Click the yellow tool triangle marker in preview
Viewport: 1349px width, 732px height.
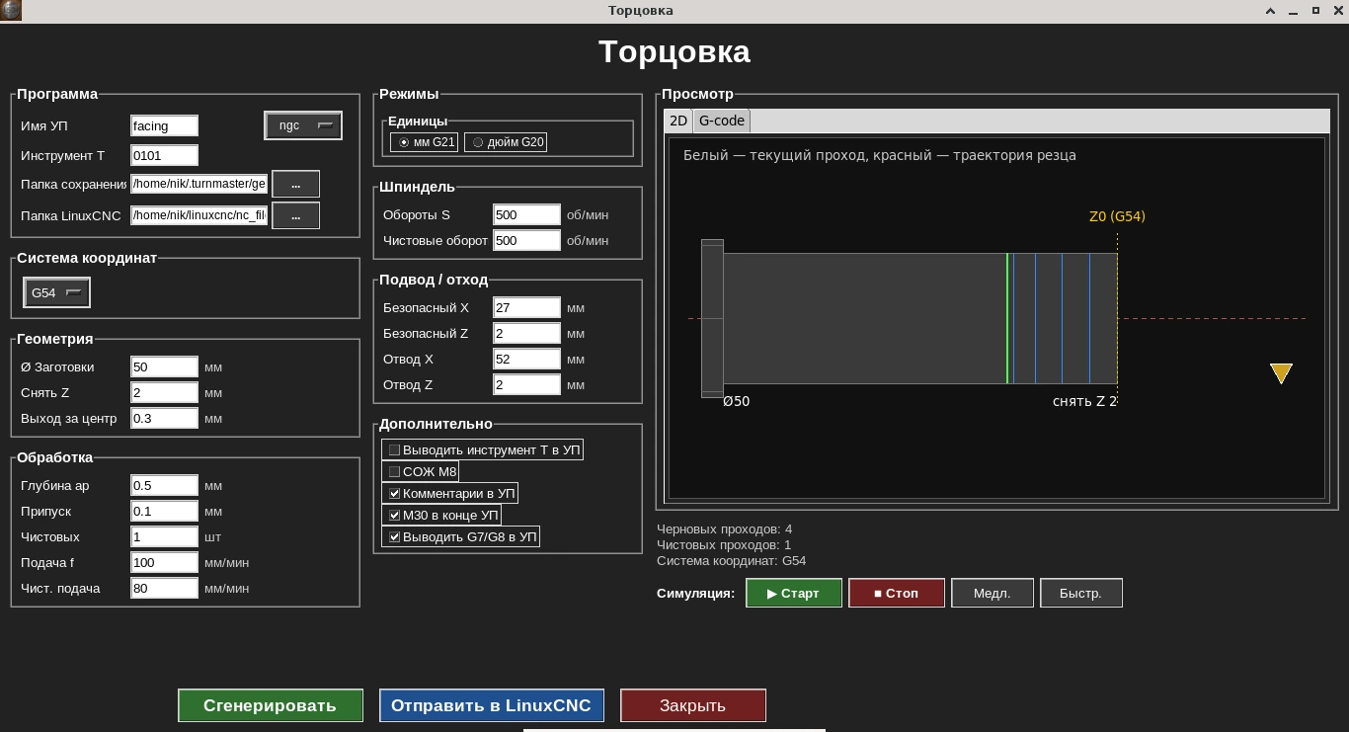(x=1281, y=373)
